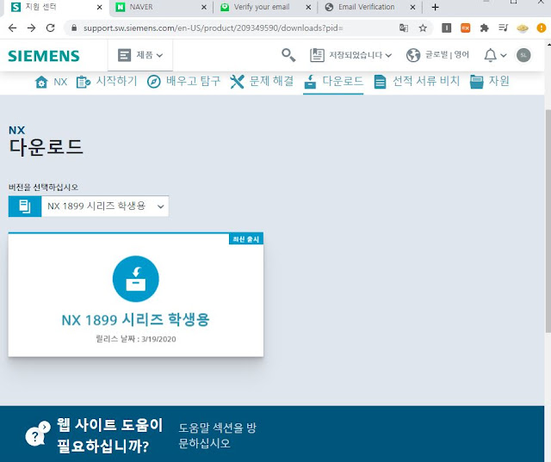551x462 pixels.
Task: Go forward using browser forward arrow
Action: [32, 28]
